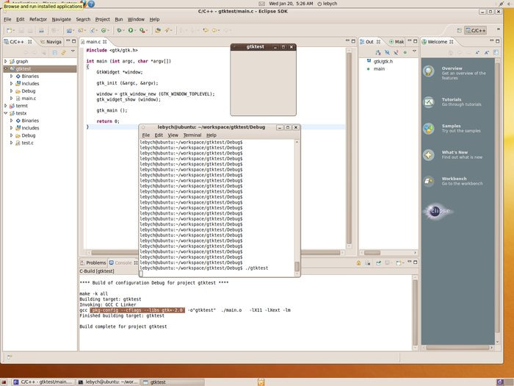Click the What's New star icon
514x386 pixels.
tap(428, 154)
